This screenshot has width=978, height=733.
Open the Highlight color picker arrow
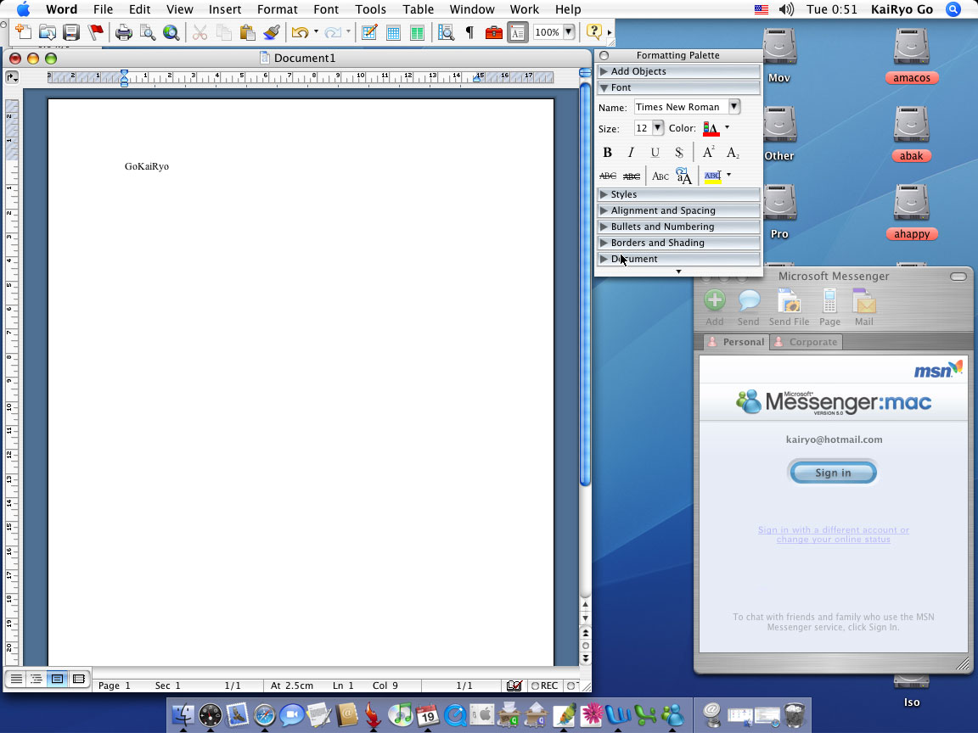point(728,175)
